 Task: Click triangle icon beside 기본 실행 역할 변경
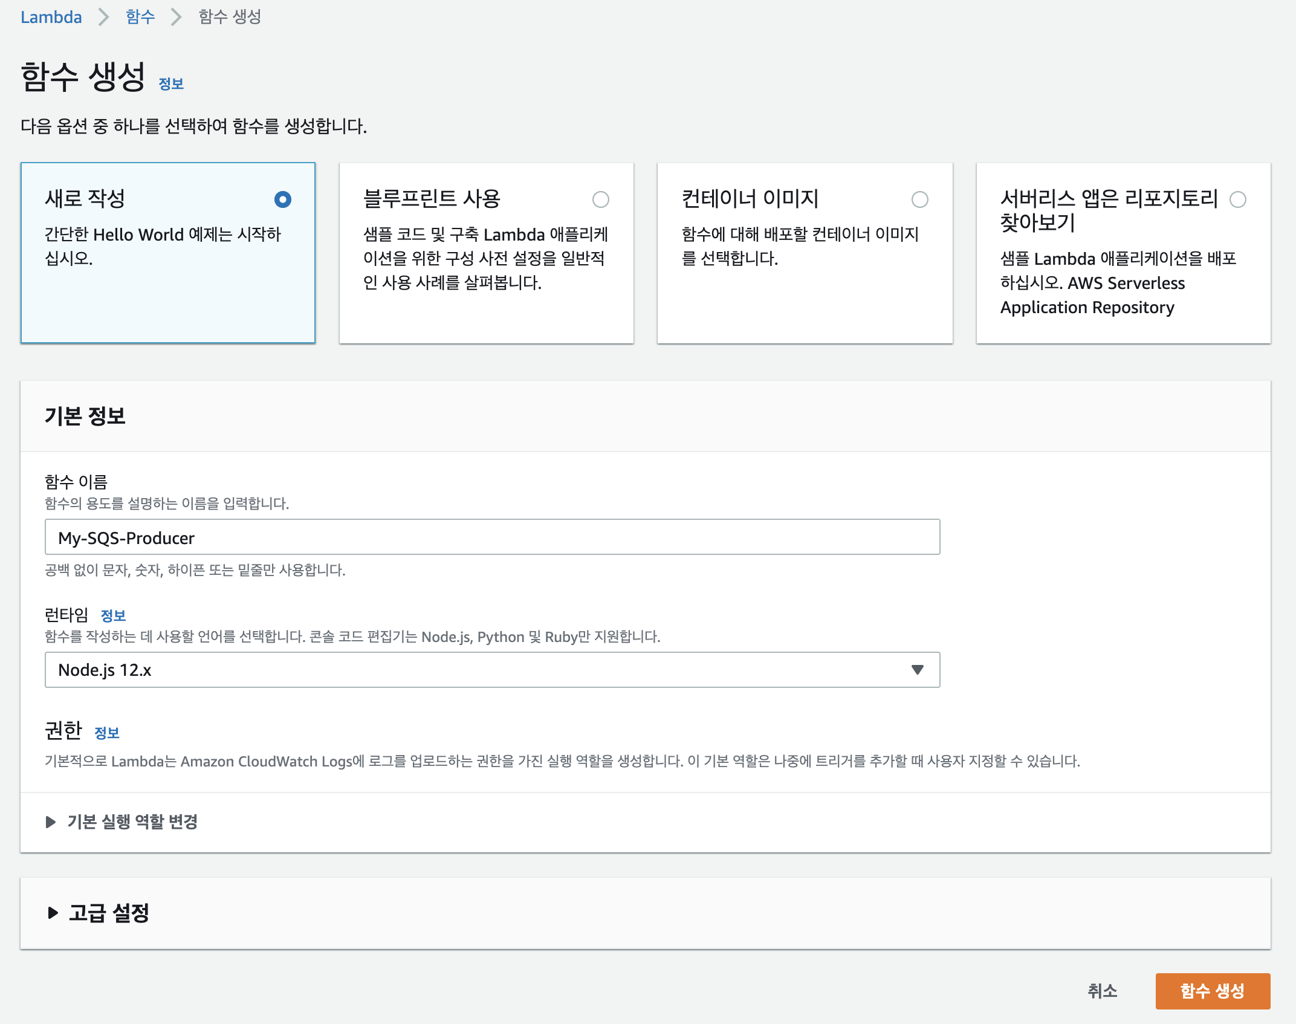(x=51, y=821)
